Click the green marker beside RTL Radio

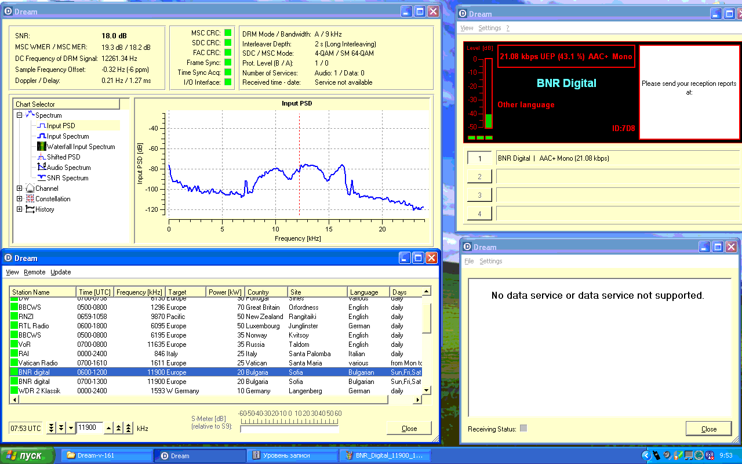click(x=14, y=326)
